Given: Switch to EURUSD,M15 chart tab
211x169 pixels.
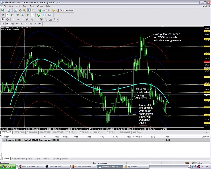Looking at the screenshot, I should point(85,132).
